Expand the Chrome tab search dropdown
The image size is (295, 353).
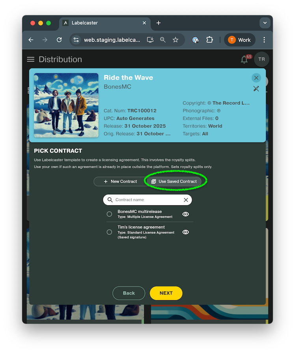[x=265, y=23]
